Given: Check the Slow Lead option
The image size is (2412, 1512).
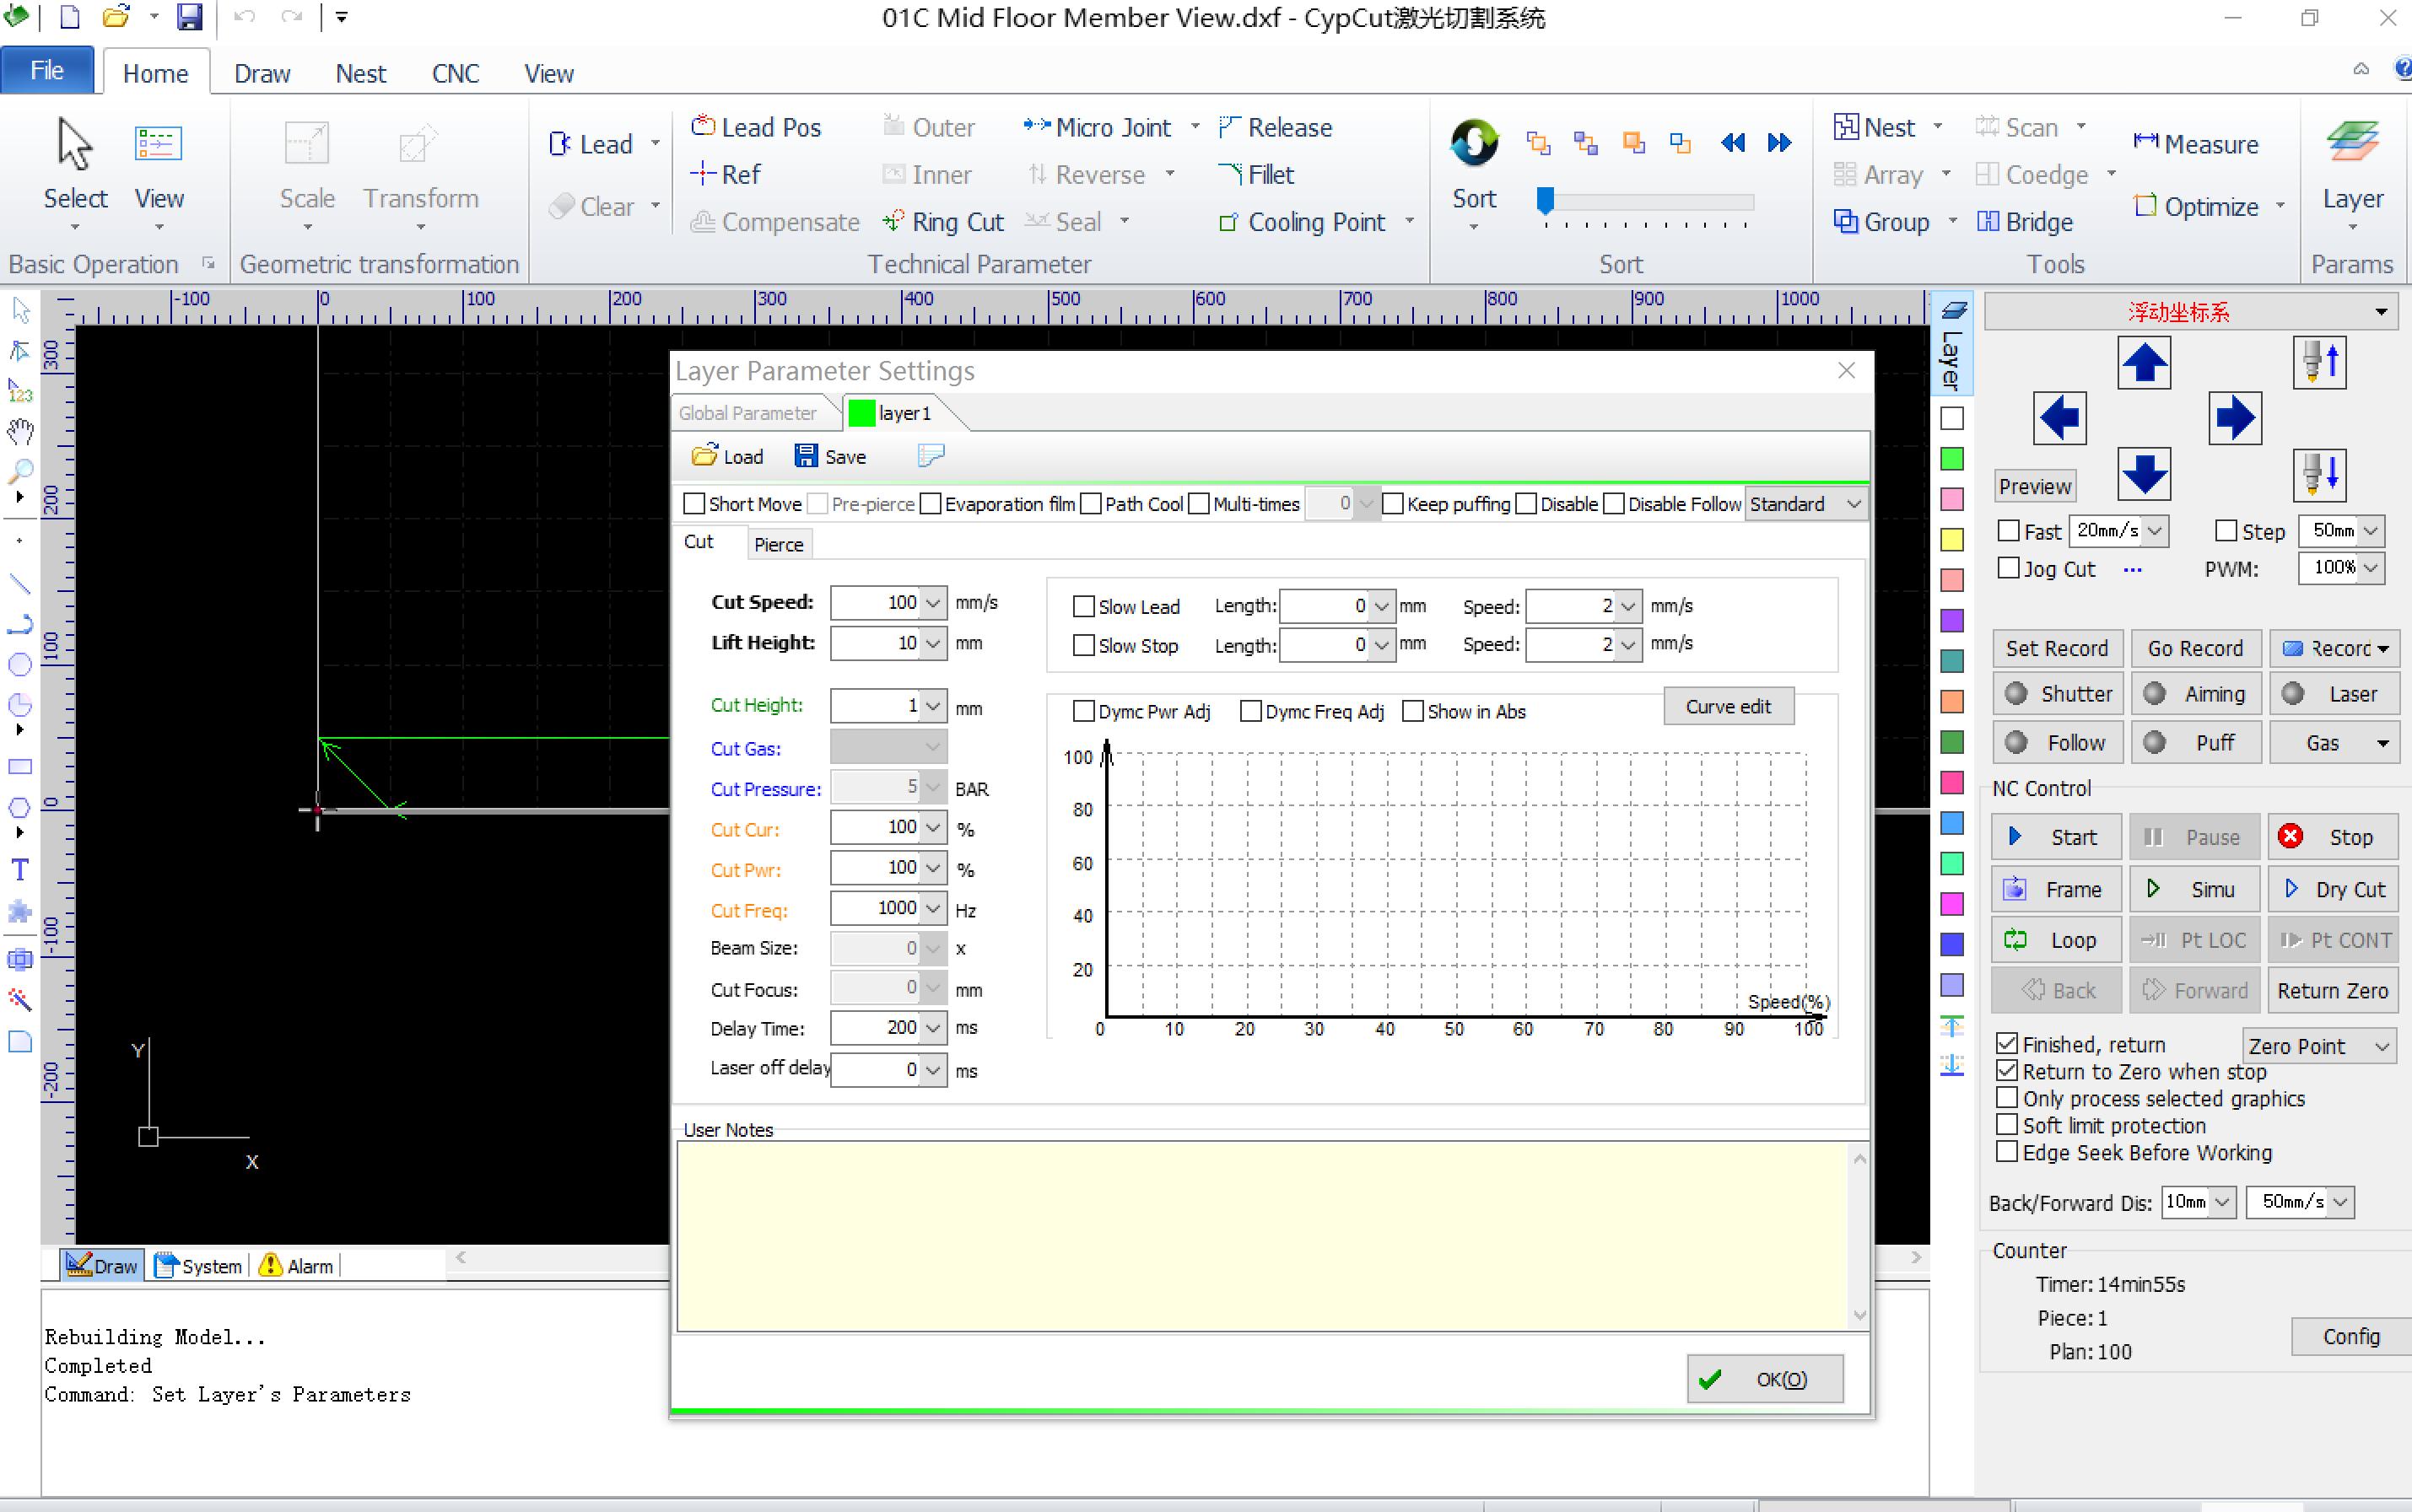Looking at the screenshot, I should click(1083, 606).
